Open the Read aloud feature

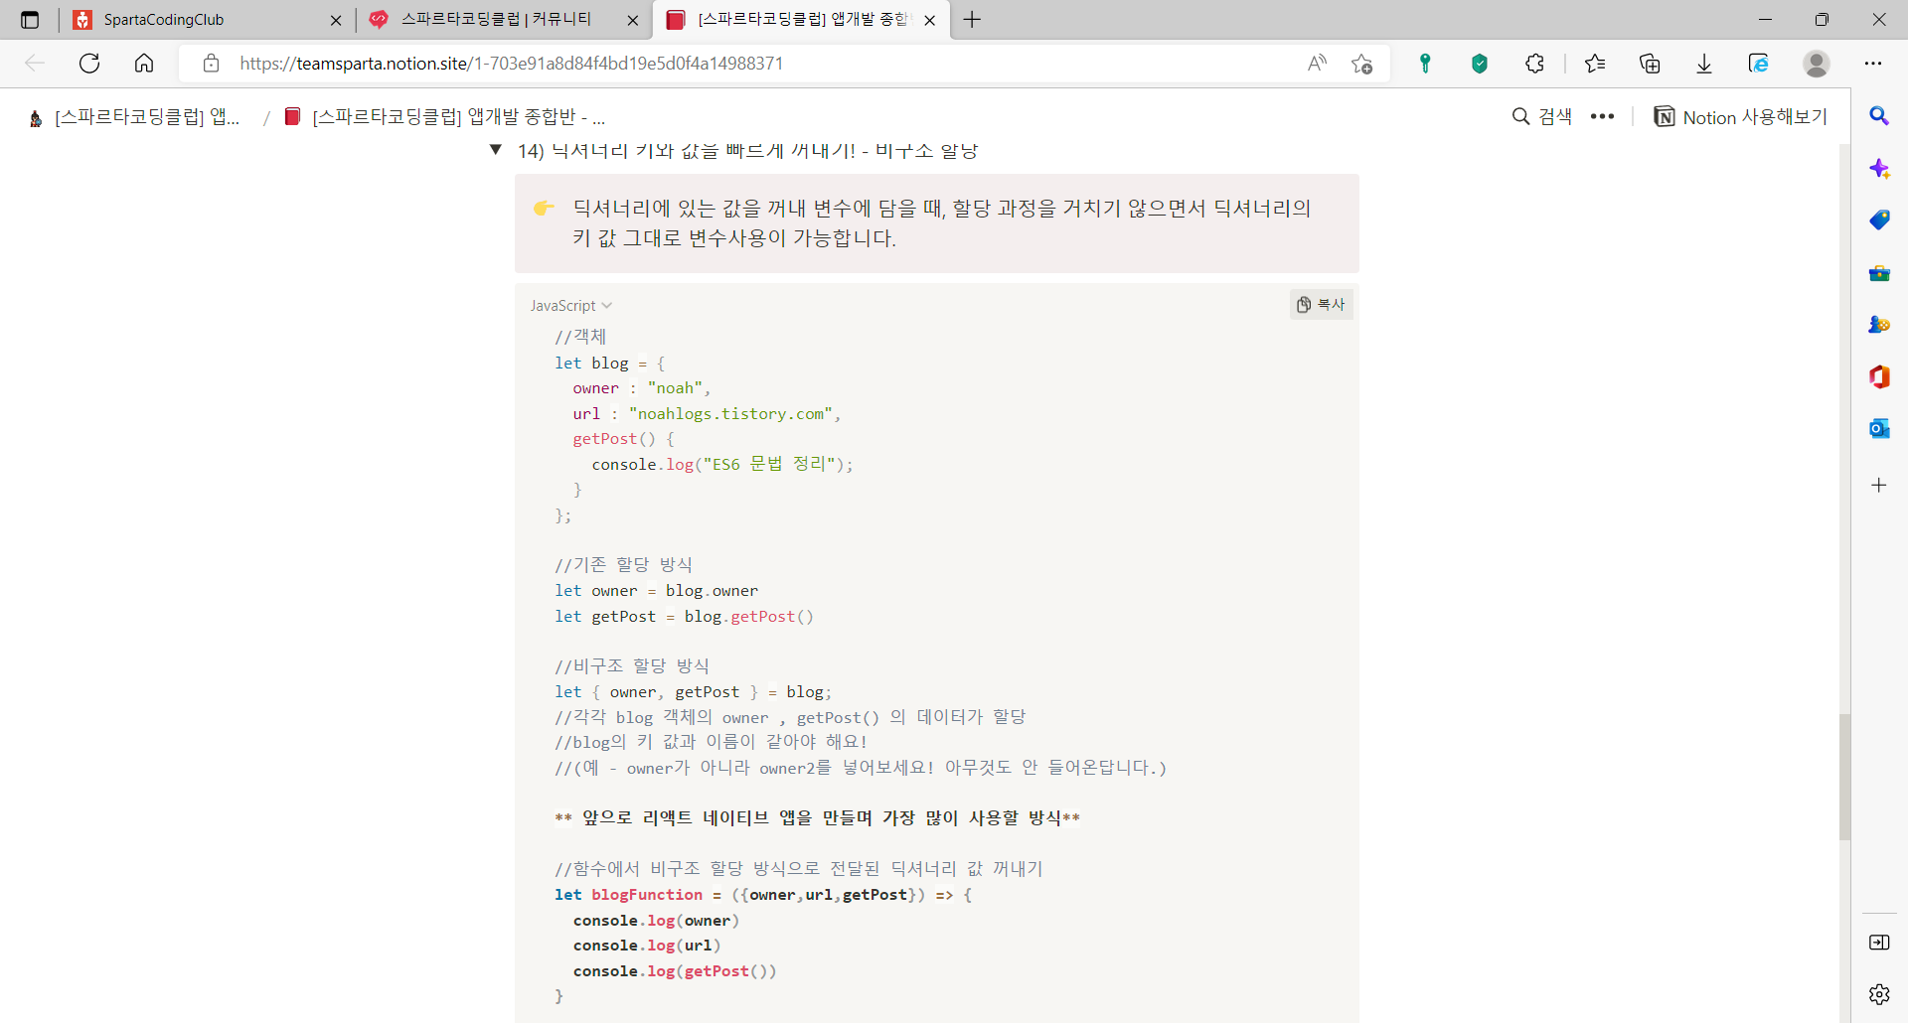tap(1317, 64)
